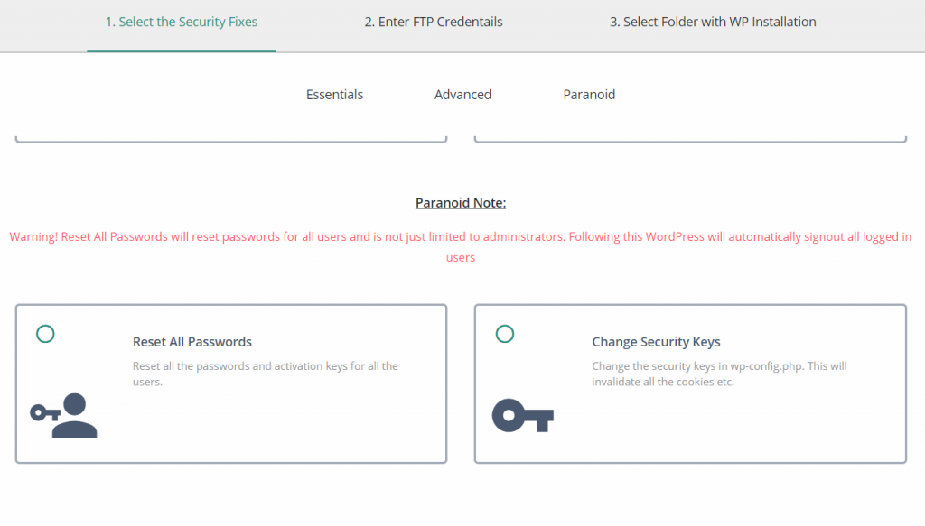Click the user-with-key Reset Passwords icon
The image size is (925, 526).
click(x=64, y=415)
